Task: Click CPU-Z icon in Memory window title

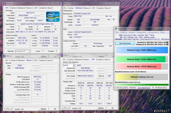Action: point(4,56)
